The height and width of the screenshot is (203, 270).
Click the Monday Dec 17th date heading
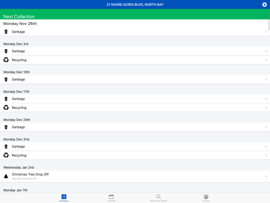[x=16, y=92]
